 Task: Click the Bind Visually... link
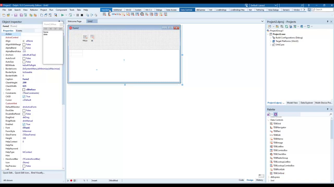[x=38, y=173]
